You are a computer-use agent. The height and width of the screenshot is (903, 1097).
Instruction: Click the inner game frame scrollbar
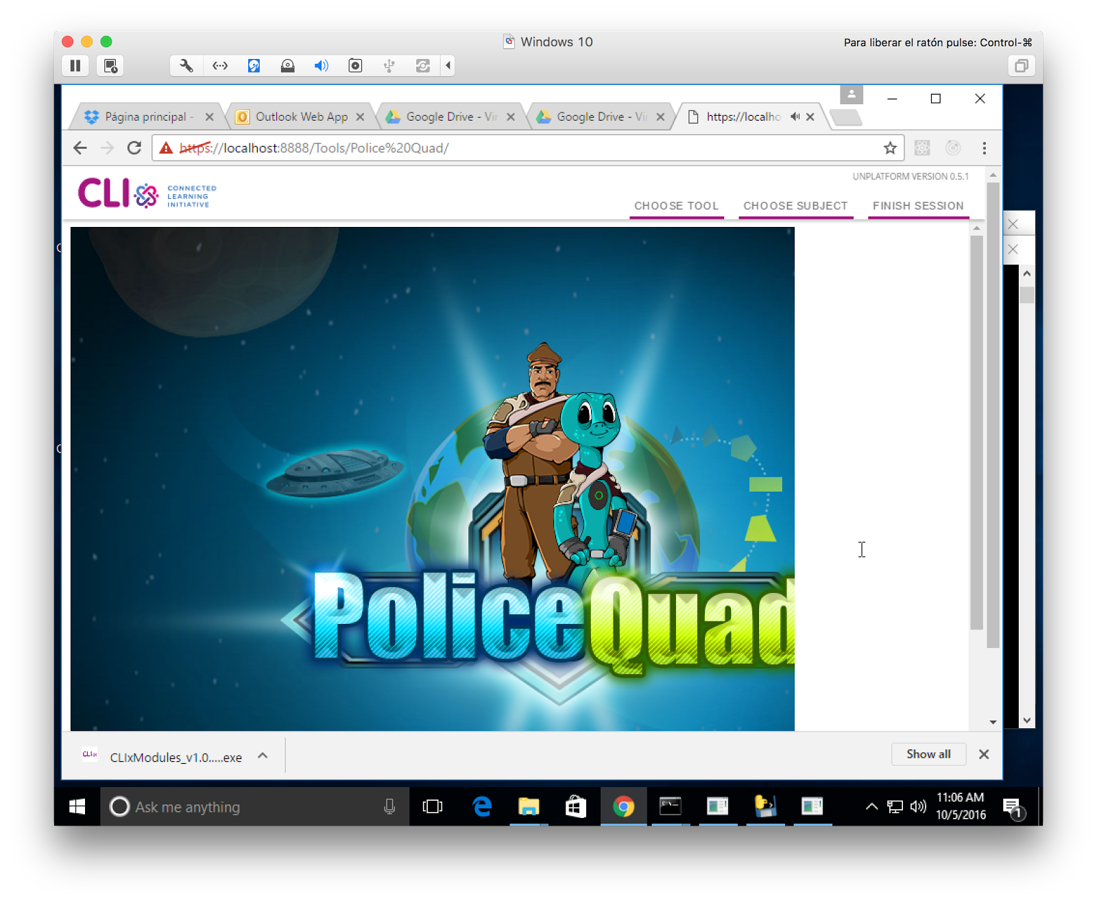pyautogui.click(x=977, y=433)
